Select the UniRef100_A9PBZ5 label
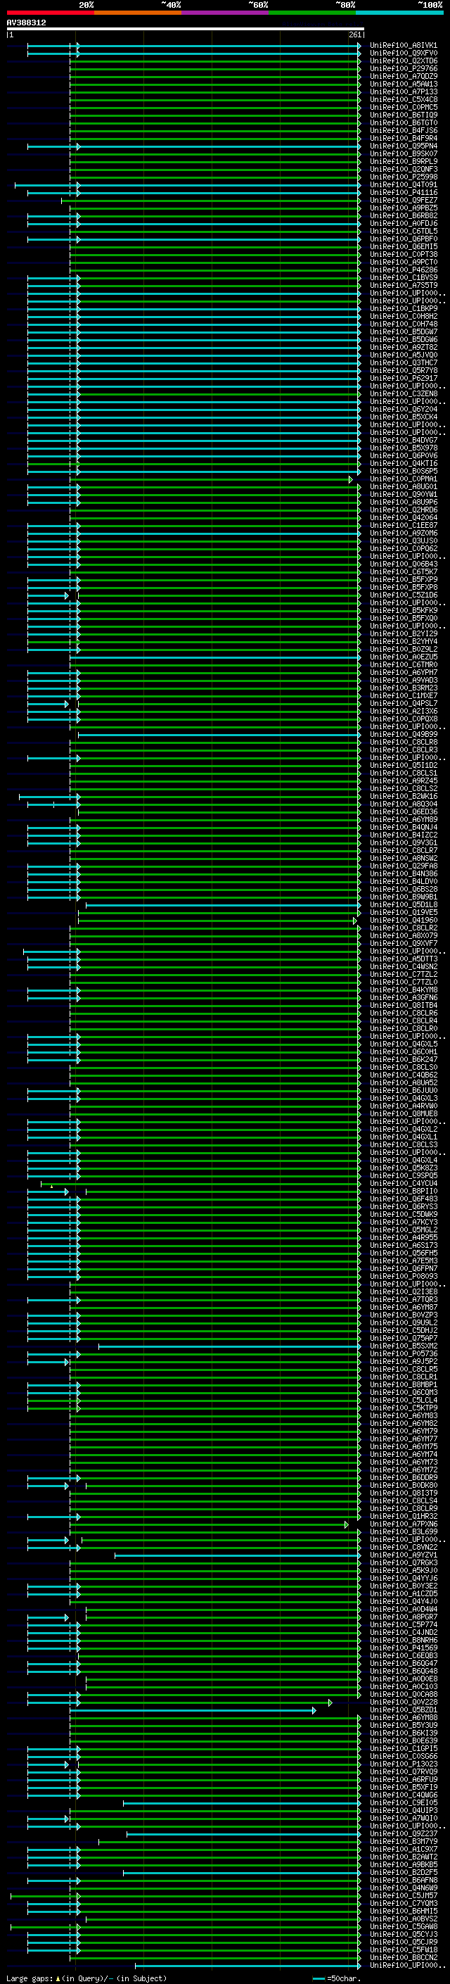Screen dimensions: 450x1984 click(x=403, y=208)
